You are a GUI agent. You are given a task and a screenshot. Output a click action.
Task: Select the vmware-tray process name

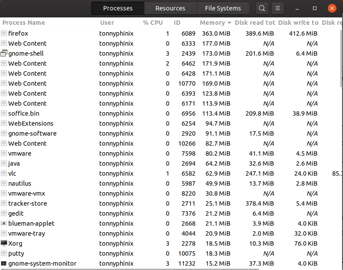tap(27, 233)
